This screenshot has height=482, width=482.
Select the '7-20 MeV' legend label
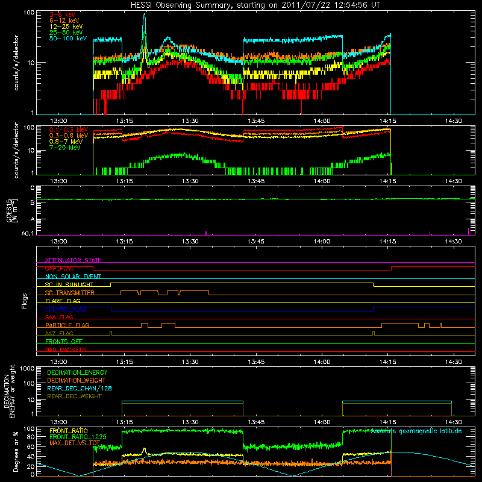click(x=65, y=148)
